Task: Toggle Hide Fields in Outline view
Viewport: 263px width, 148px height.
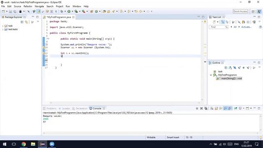Action: [x=235, y=67]
